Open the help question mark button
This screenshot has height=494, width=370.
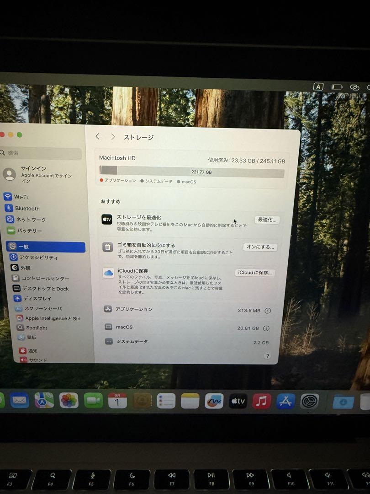(267, 356)
